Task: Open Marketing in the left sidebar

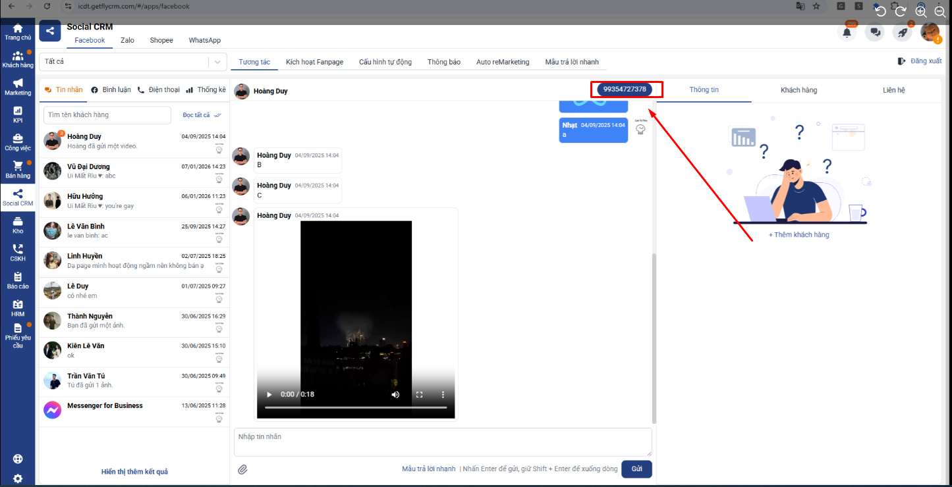Action: tap(18, 87)
